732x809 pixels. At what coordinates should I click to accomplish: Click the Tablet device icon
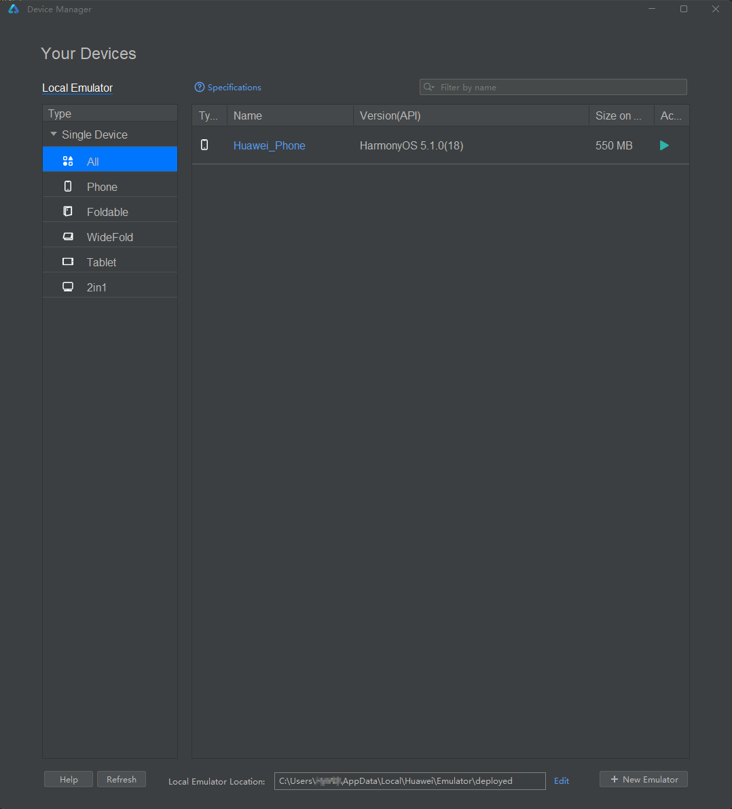pos(68,262)
